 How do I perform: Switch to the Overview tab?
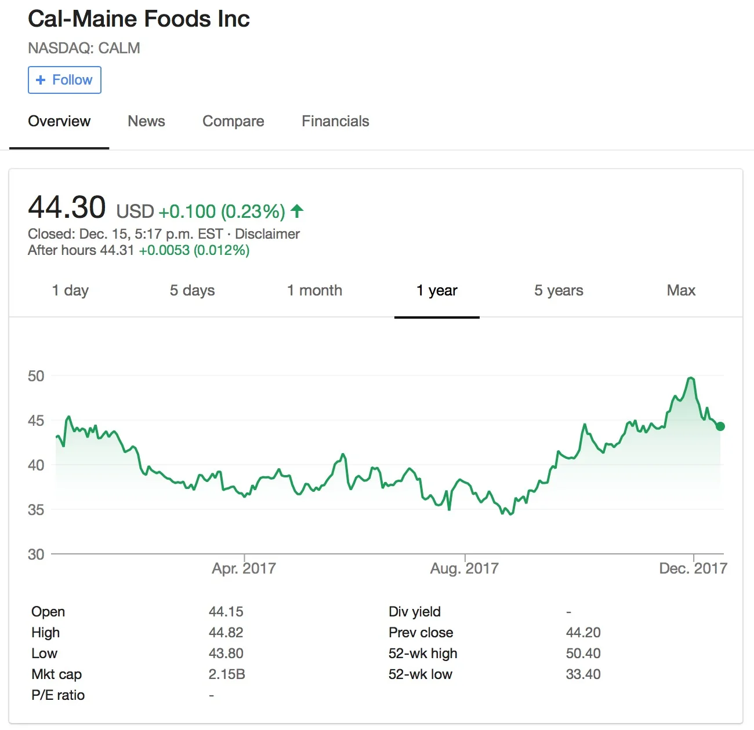tap(59, 121)
